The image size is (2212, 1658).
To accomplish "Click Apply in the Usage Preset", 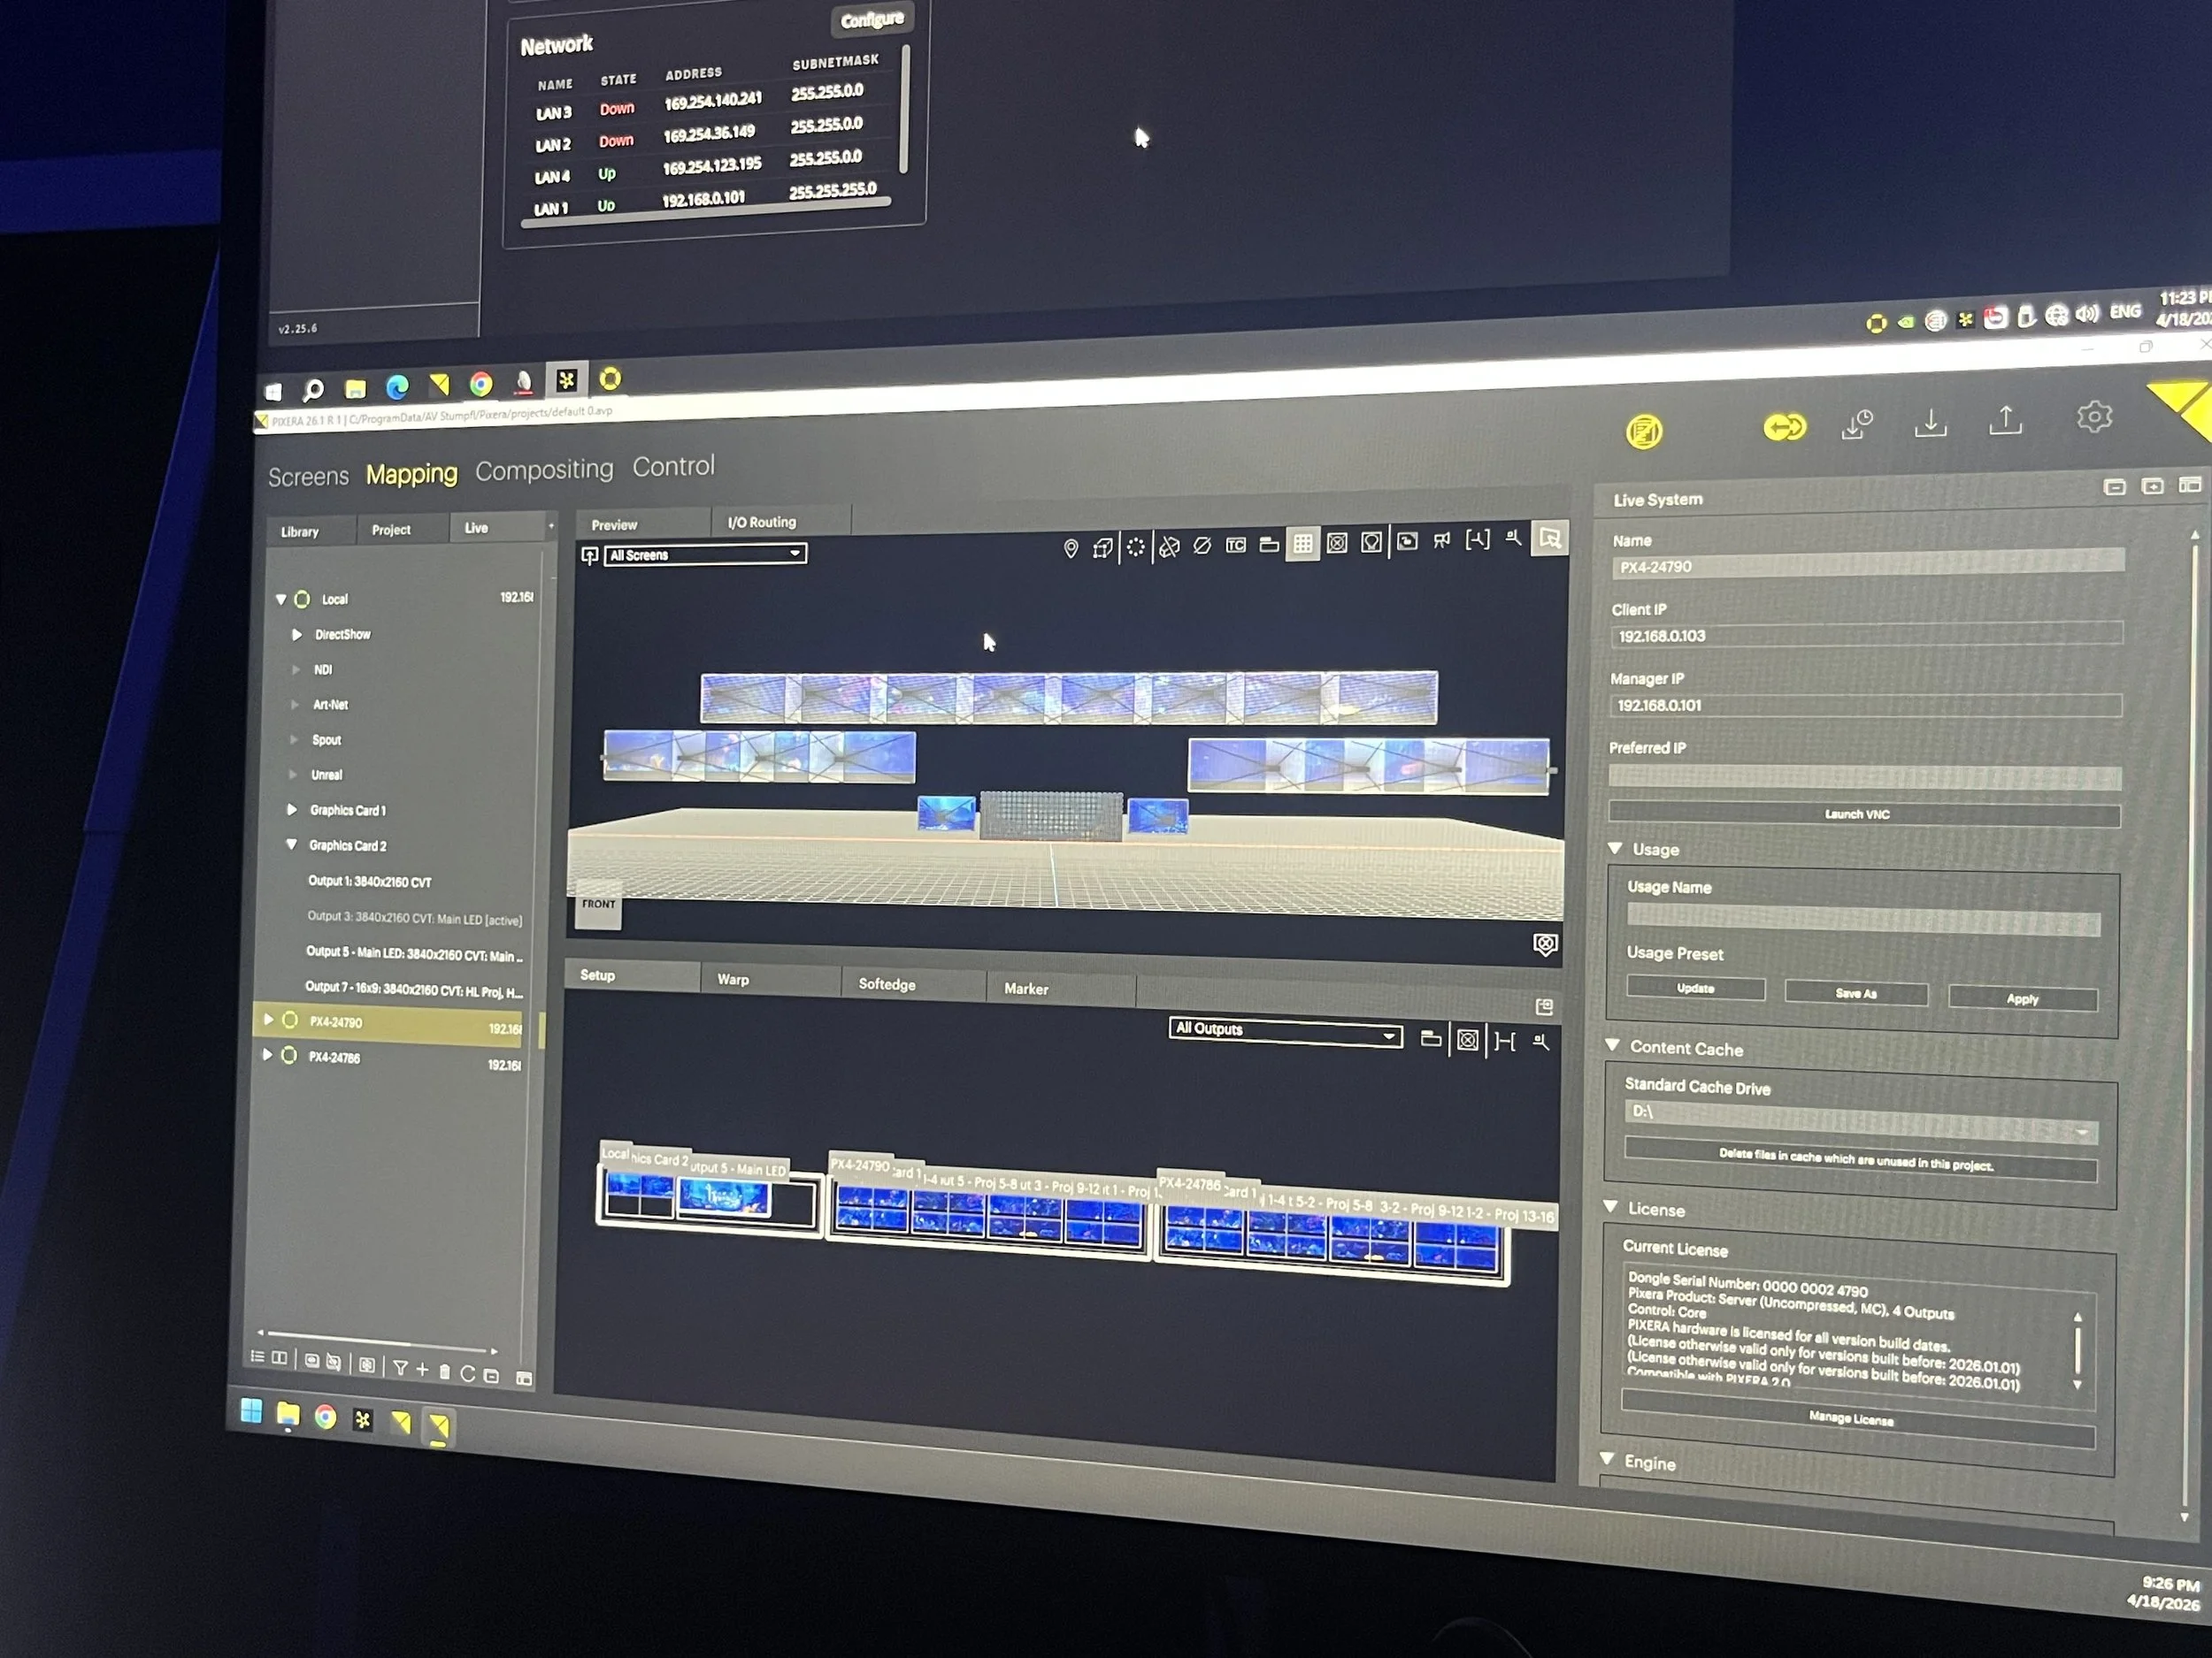I will [2022, 997].
